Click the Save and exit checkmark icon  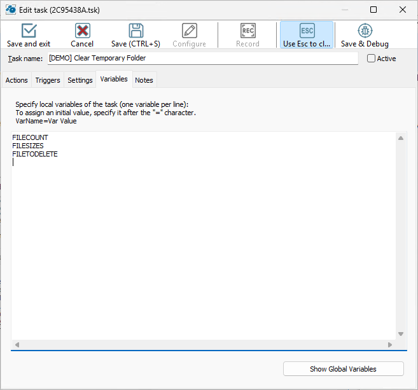[x=29, y=31]
